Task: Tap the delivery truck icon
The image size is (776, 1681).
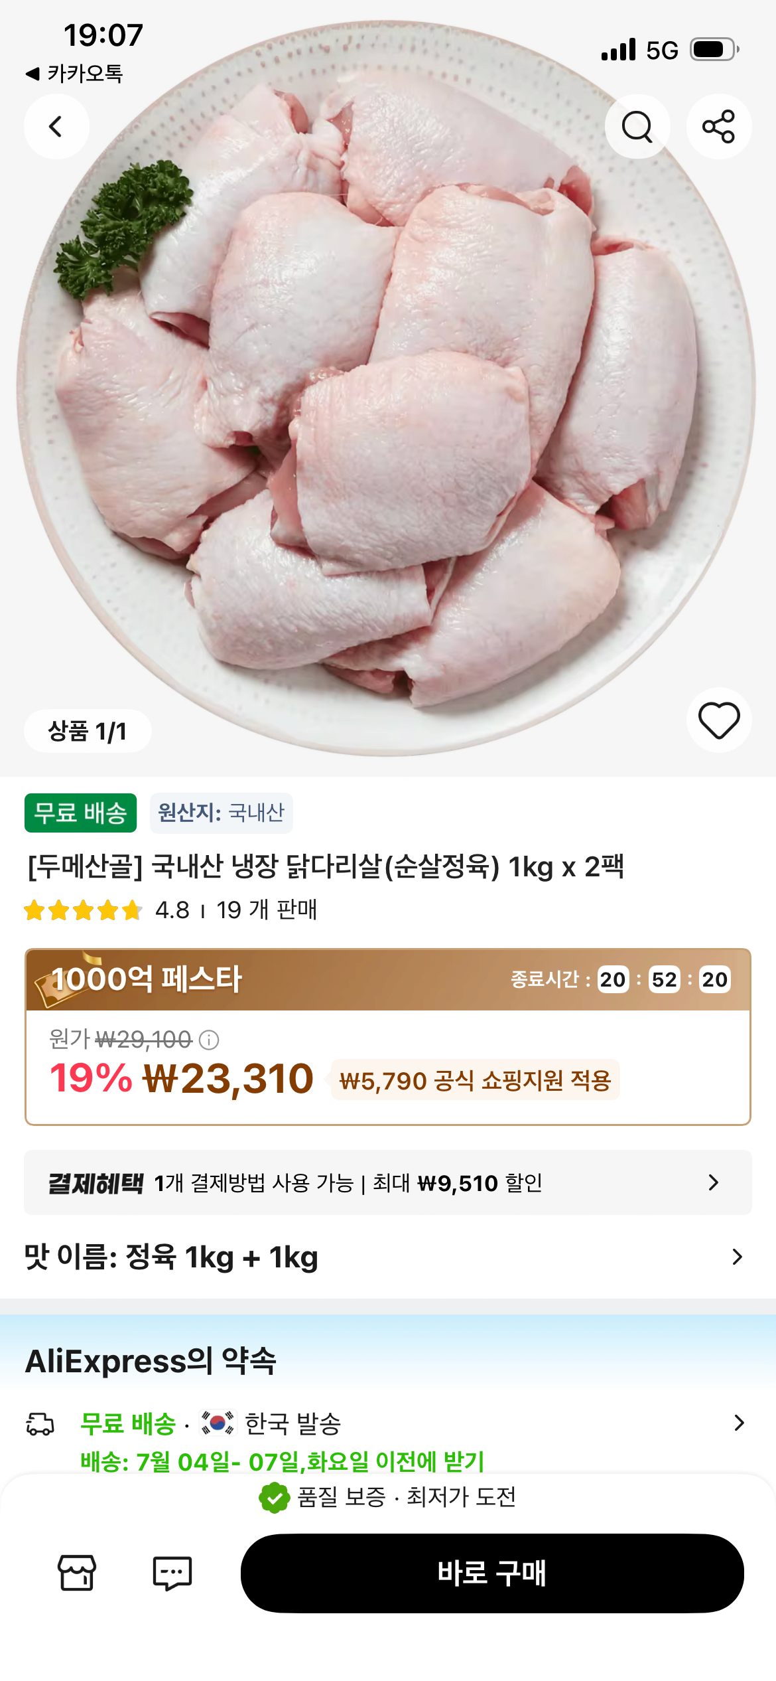Action: coord(40,1423)
